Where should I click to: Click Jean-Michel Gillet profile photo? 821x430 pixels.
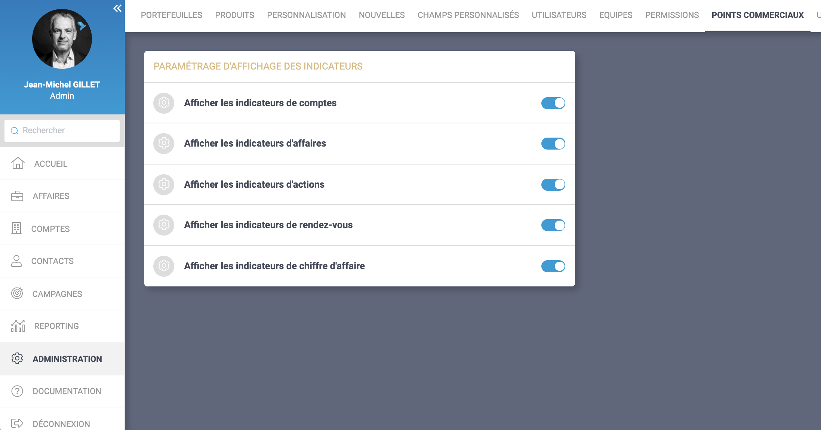(x=62, y=39)
